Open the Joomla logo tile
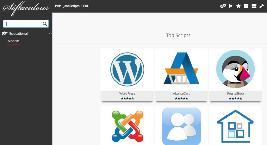The image size is (267, 145). tap(127, 126)
